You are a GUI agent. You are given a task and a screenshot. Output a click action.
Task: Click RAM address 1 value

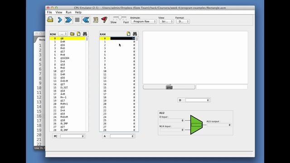(x=123, y=42)
